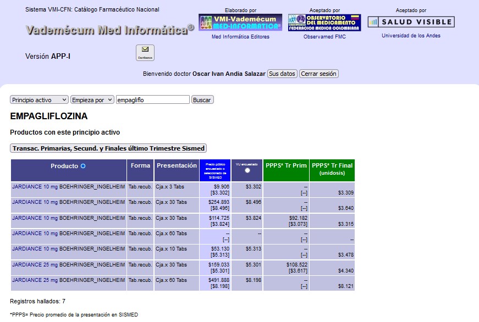Click the PPPS* Tr Final (unidosis) column header
The image size is (479, 322).
point(332,170)
